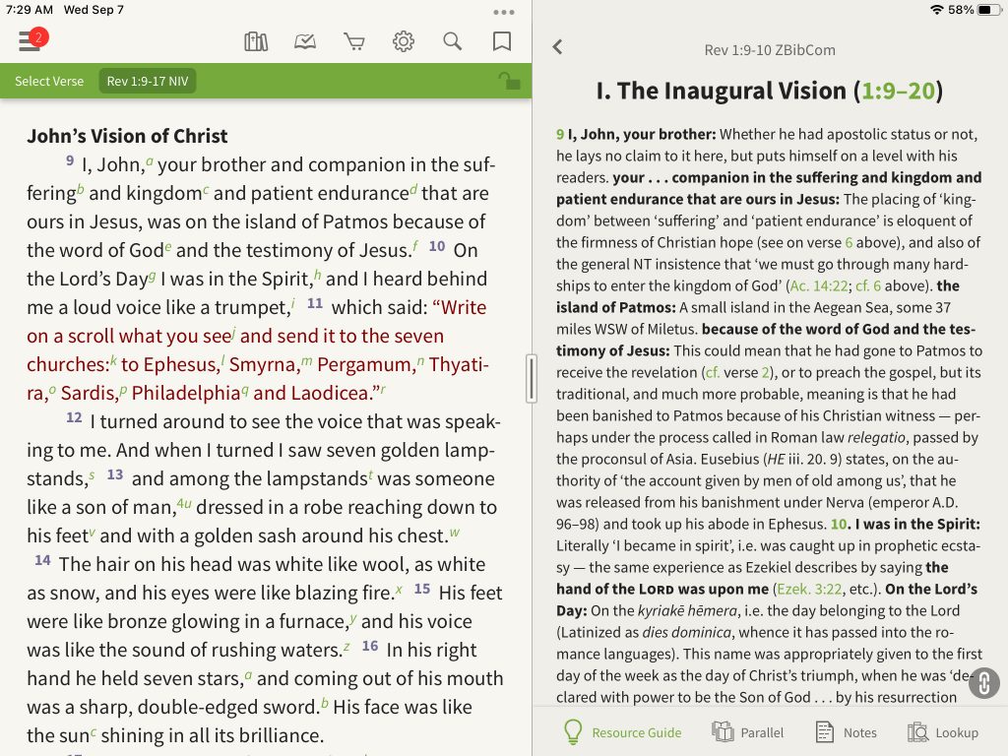Tap verse number 12 before 'I turned around'

74,417
